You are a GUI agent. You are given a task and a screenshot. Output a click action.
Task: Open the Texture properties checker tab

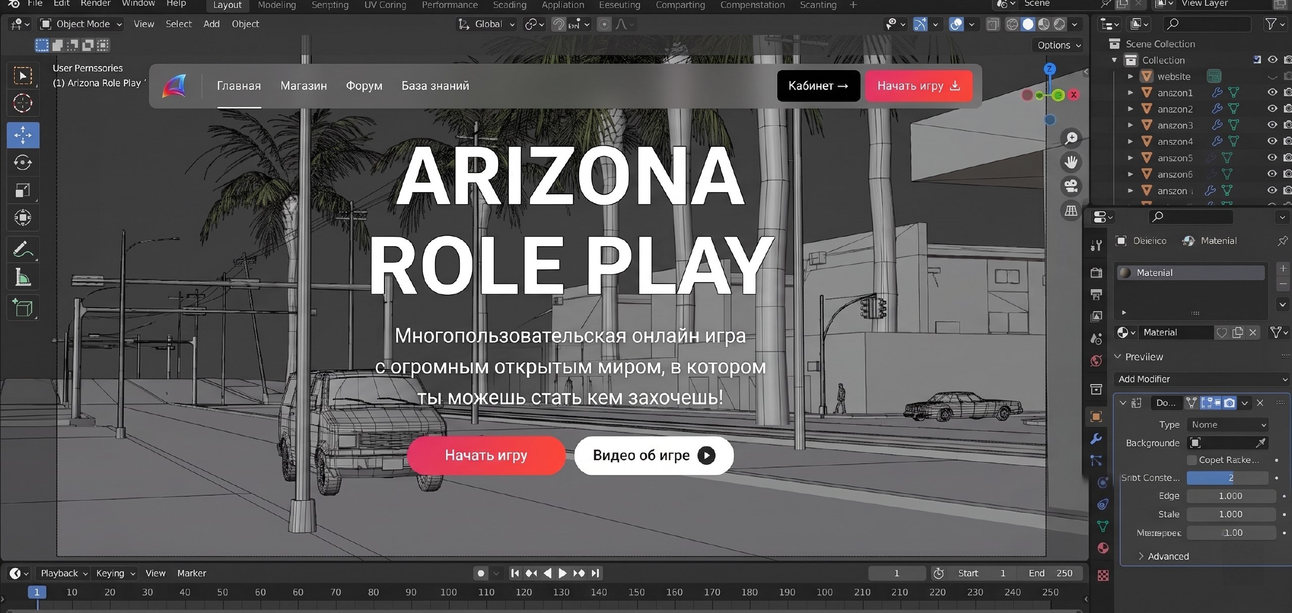coord(1103,576)
